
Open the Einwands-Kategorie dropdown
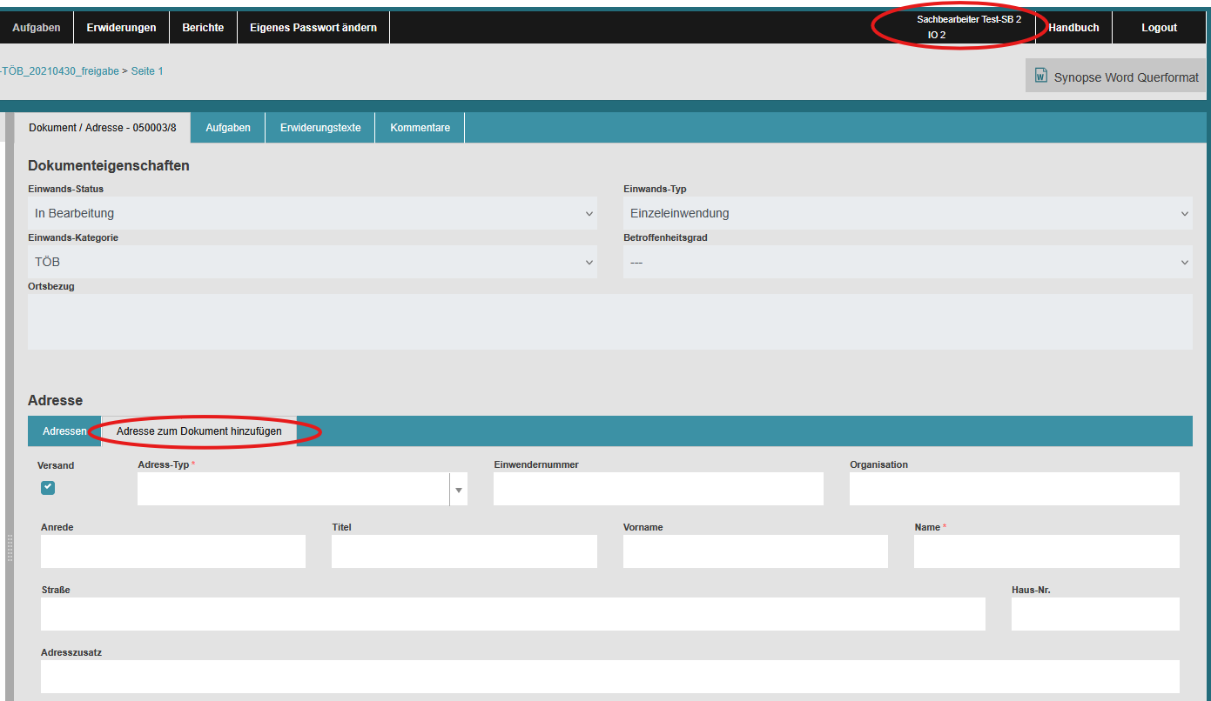[x=312, y=262]
